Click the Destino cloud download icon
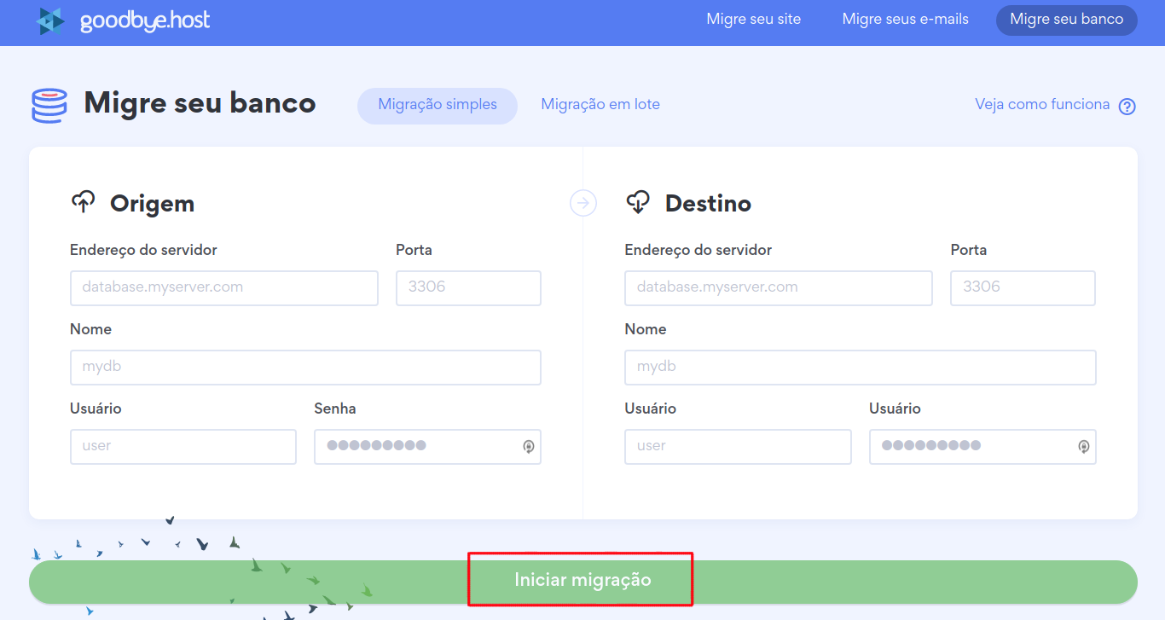Screen dimensions: 1165x620 tap(638, 202)
